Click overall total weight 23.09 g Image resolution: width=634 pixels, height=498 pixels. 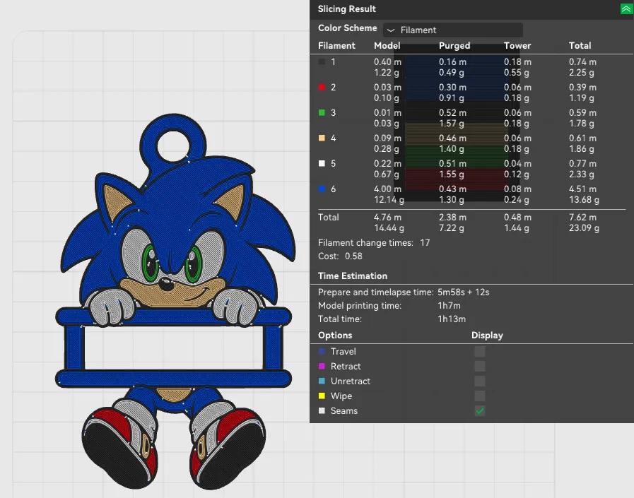click(584, 228)
